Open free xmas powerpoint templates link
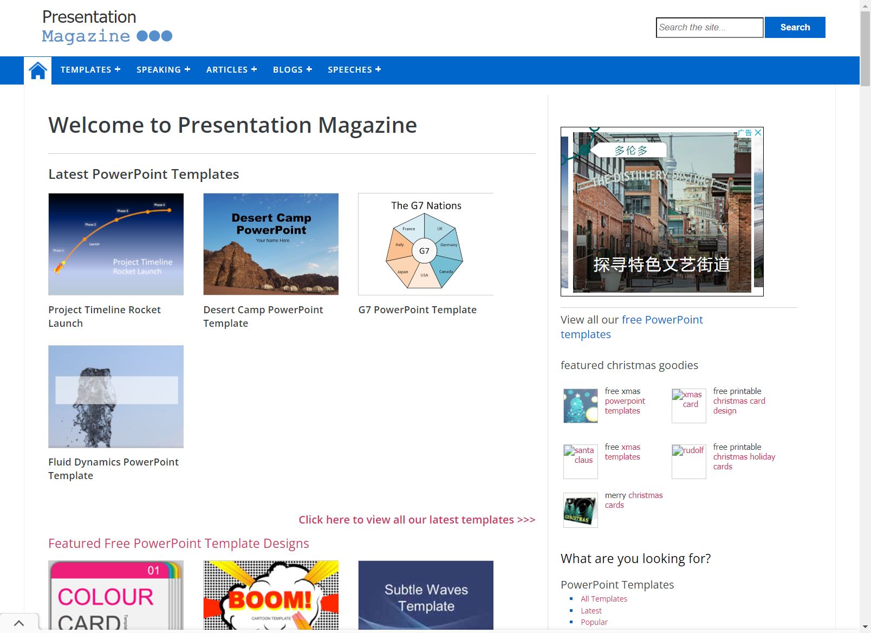This screenshot has height=633, width=871. tap(625, 406)
